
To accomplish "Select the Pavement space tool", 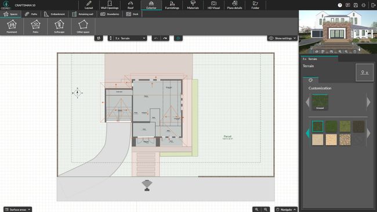I will (12, 27).
